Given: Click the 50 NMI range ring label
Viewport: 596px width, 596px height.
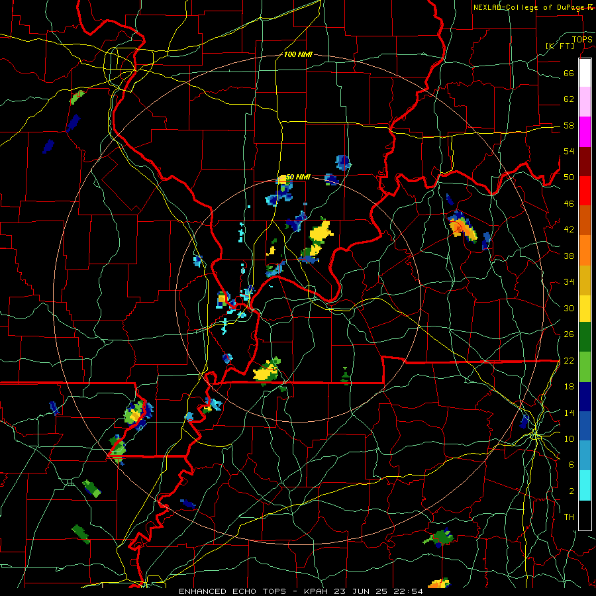Looking at the screenshot, I should [298, 177].
